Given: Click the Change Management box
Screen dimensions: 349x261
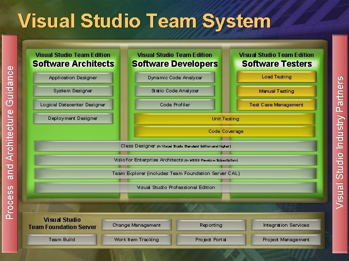Looking at the screenshot, I should 136,225.
